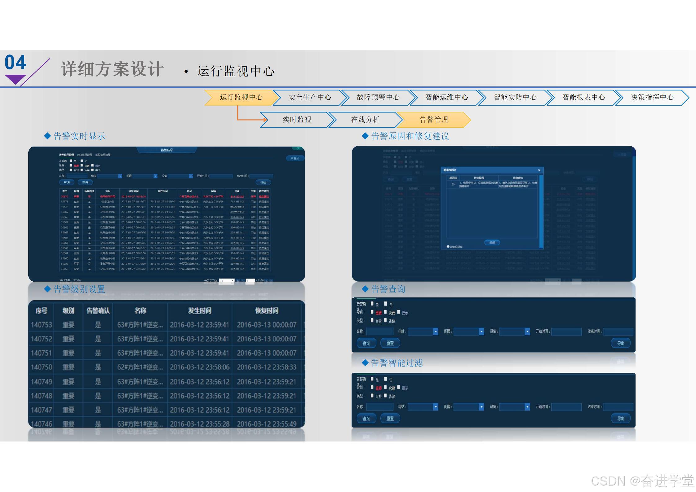The height and width of the screenshot is (492, 696).
Task: Switch to 故障预警中心 arrow tab
Action: [x=378, y=97]
